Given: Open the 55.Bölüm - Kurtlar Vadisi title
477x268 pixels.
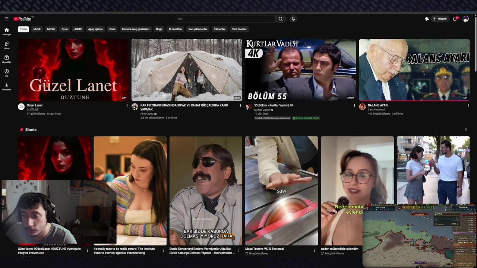Looking at the screenshot, I should [x=274, y=105].
